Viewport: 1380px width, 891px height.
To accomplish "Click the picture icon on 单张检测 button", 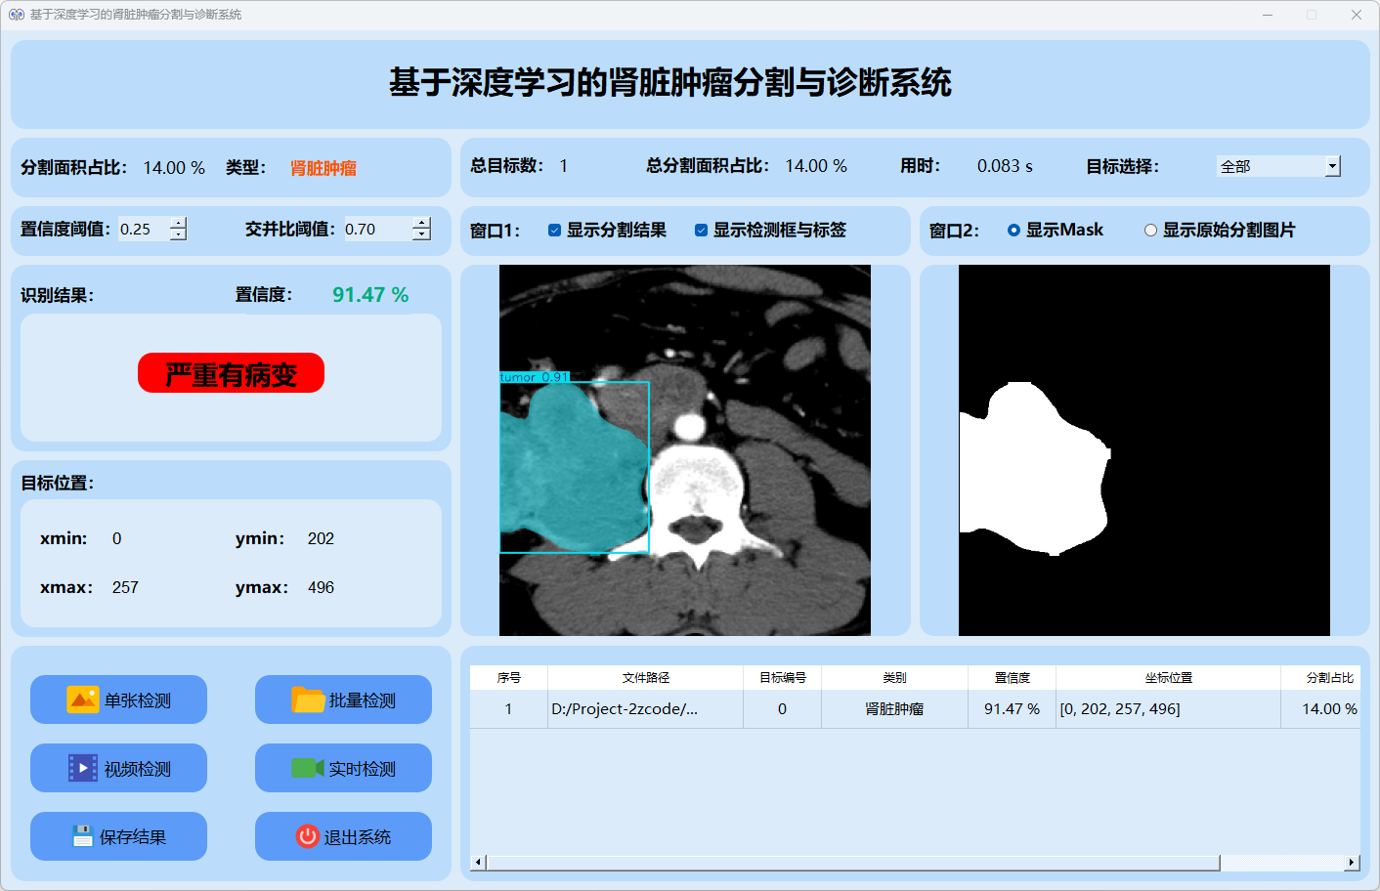I will pos(83,700).
